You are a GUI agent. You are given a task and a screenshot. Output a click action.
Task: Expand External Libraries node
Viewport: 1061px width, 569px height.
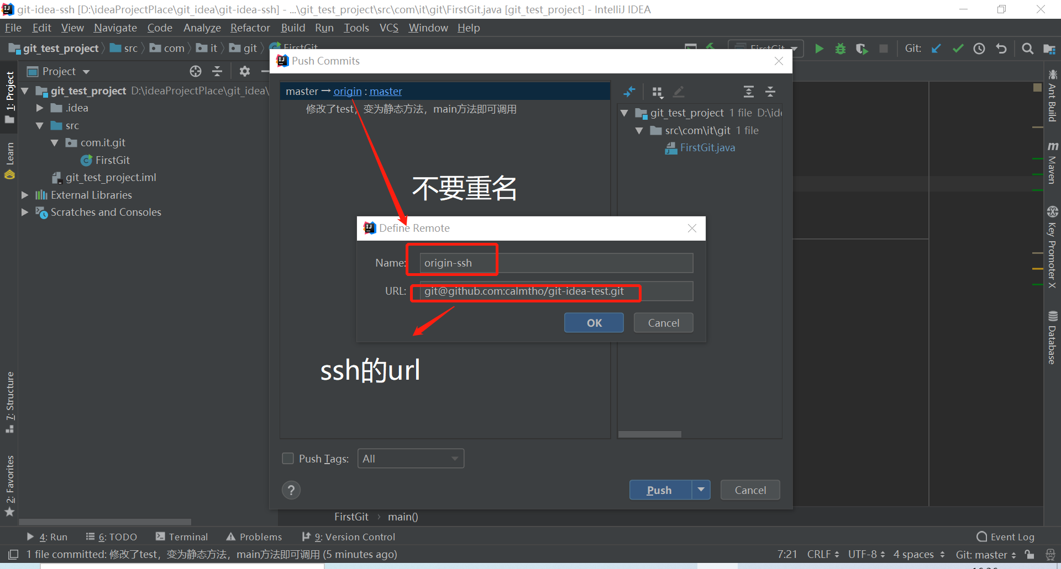25,195
